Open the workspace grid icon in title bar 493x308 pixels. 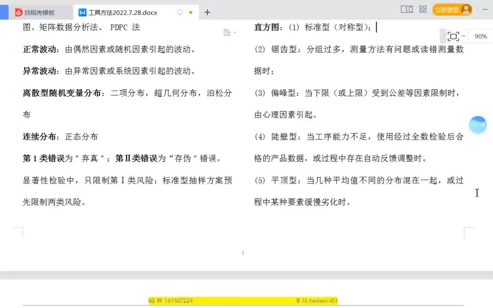pos(423,9)
